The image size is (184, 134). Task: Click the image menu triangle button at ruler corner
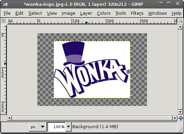[3, 21]
